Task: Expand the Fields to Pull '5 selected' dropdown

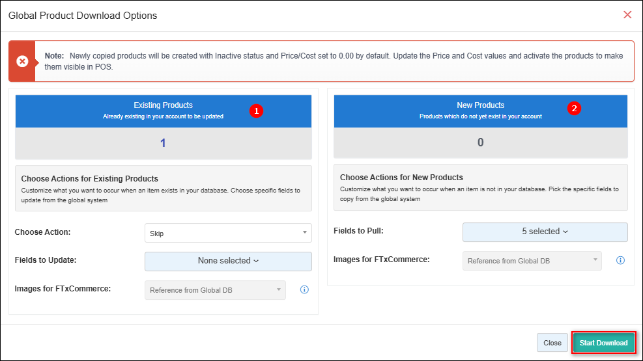Action: [x=545, y=232]
